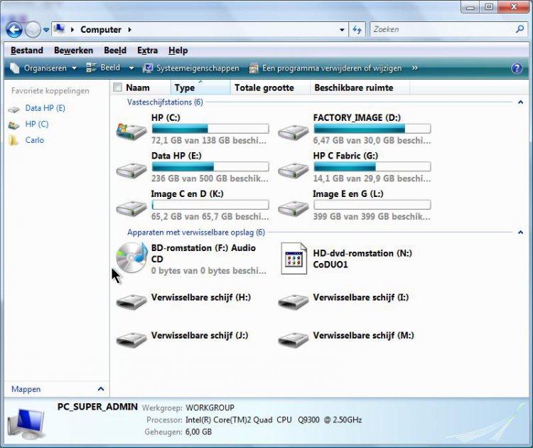Click the HP C Fabric (G:) usage bar
The image size is (533, 448).
(372, 166)
